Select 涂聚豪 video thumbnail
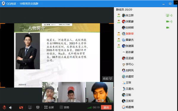Screen dimensions: 178x111 tap(71, 92)
